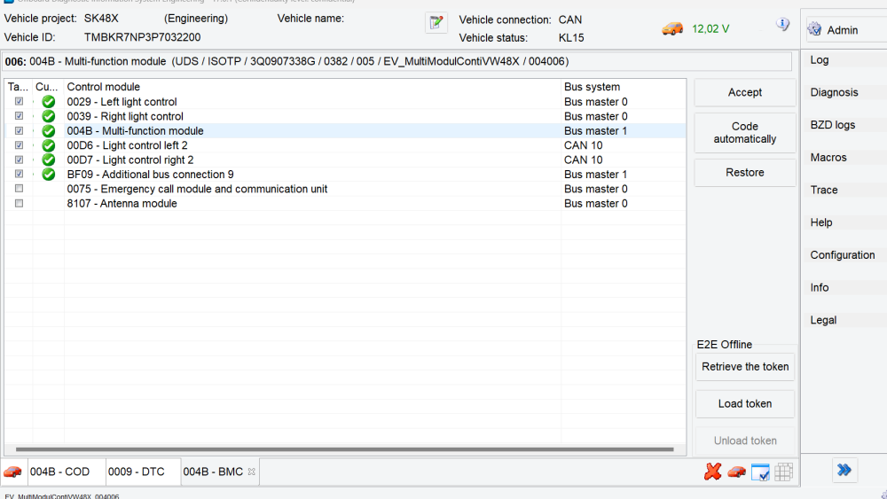Viewport: 887px width, 499px height.
Task: Click the Load token button
Action: 745,403
